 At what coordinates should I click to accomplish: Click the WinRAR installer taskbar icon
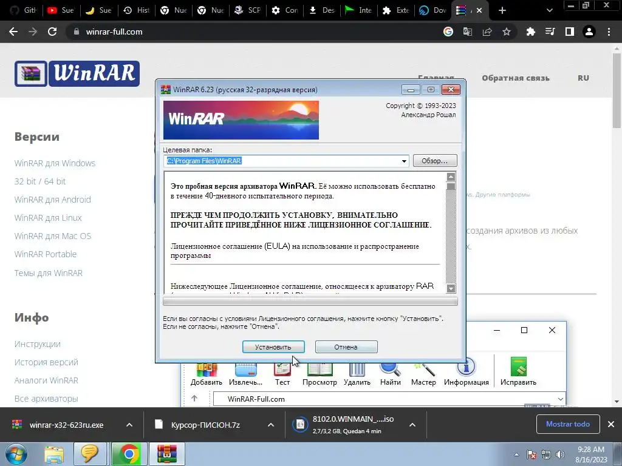166,454
